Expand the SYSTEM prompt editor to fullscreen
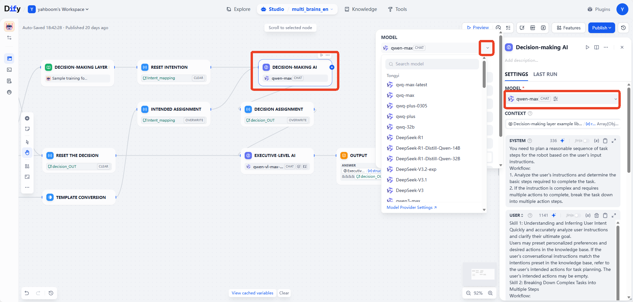Viewport: 633px width, 302px height. (x=614, y=141)
